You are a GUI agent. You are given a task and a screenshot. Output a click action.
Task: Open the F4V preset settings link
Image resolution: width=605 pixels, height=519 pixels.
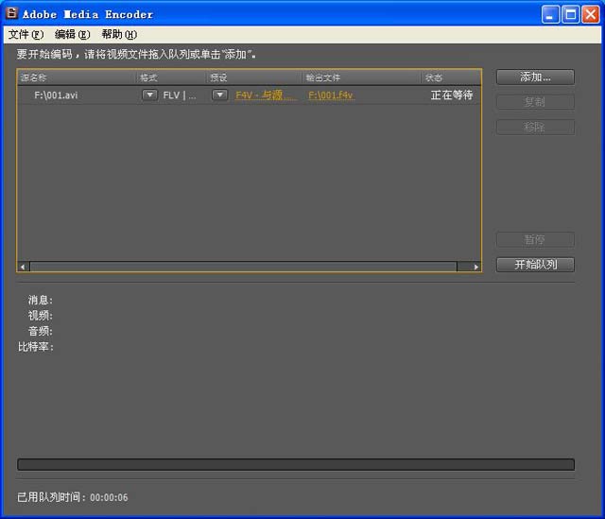[265, 95]
